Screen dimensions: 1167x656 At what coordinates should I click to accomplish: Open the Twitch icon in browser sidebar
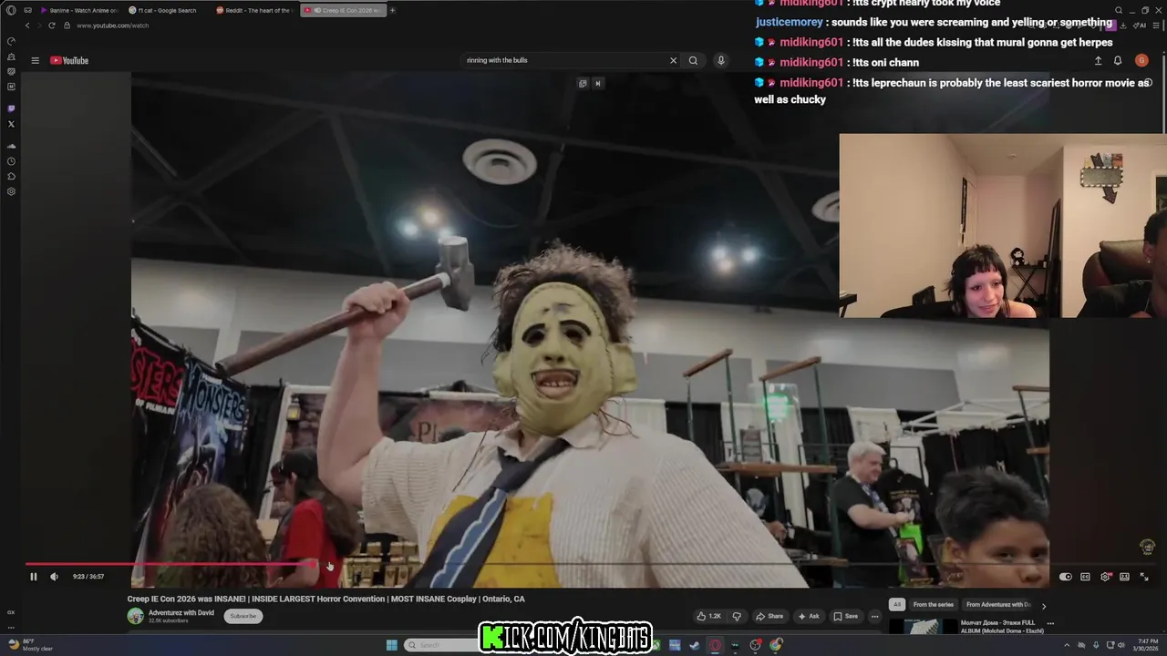point(11,108)
